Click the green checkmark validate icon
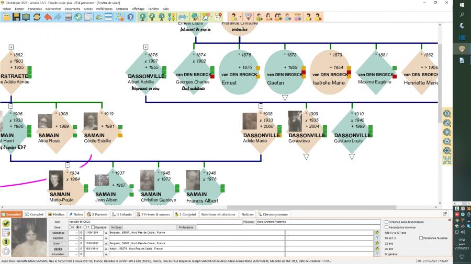 point(6,223)
